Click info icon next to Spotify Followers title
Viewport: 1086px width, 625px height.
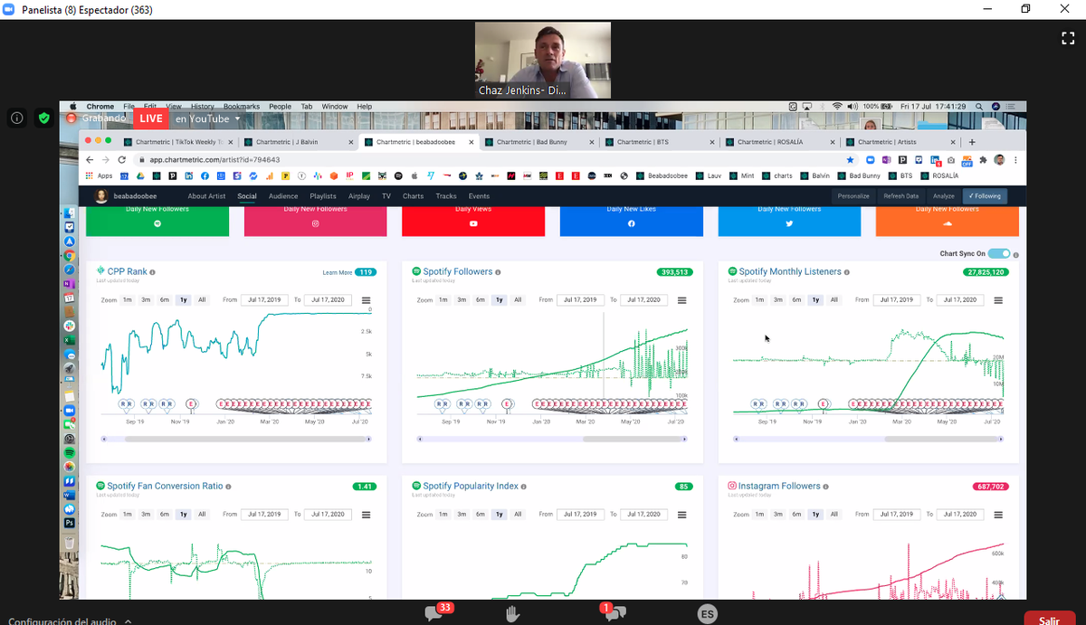[x=499, y=272]
